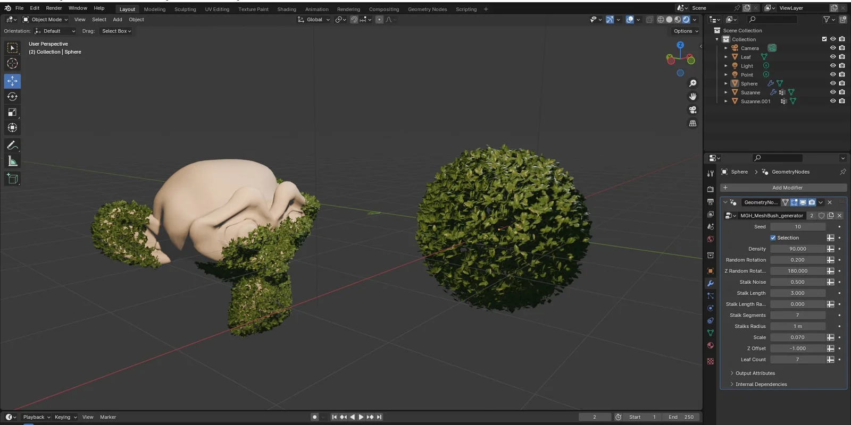This screenshot has height=425, width=851.
Task: Adjust Density value slider
Action: point(797,249)
